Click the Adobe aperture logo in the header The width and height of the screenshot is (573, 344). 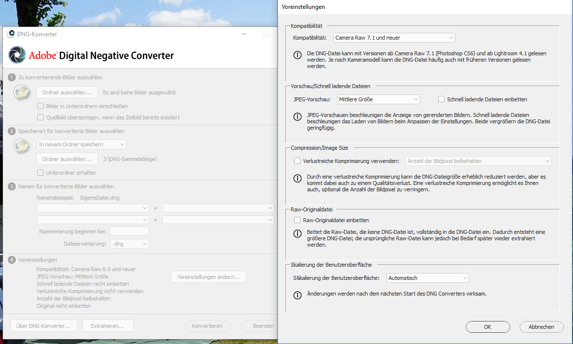point(18,55)
